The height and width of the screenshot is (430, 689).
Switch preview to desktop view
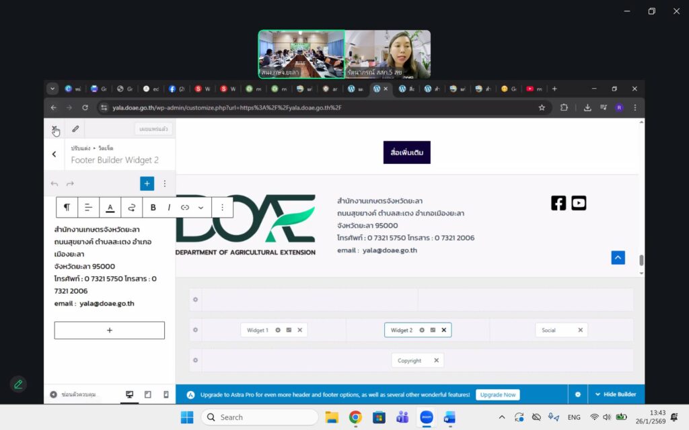130,394
